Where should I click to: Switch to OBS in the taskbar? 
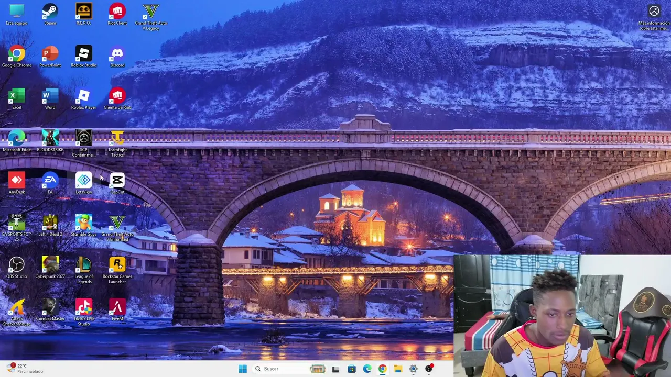tap(429, 369)
